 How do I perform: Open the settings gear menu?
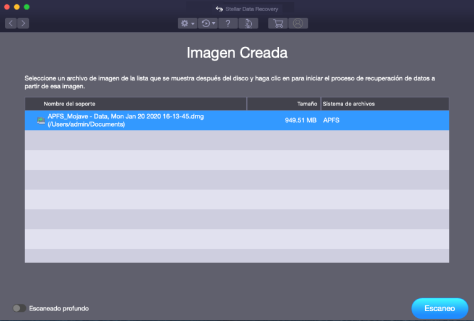pos(186,23)
